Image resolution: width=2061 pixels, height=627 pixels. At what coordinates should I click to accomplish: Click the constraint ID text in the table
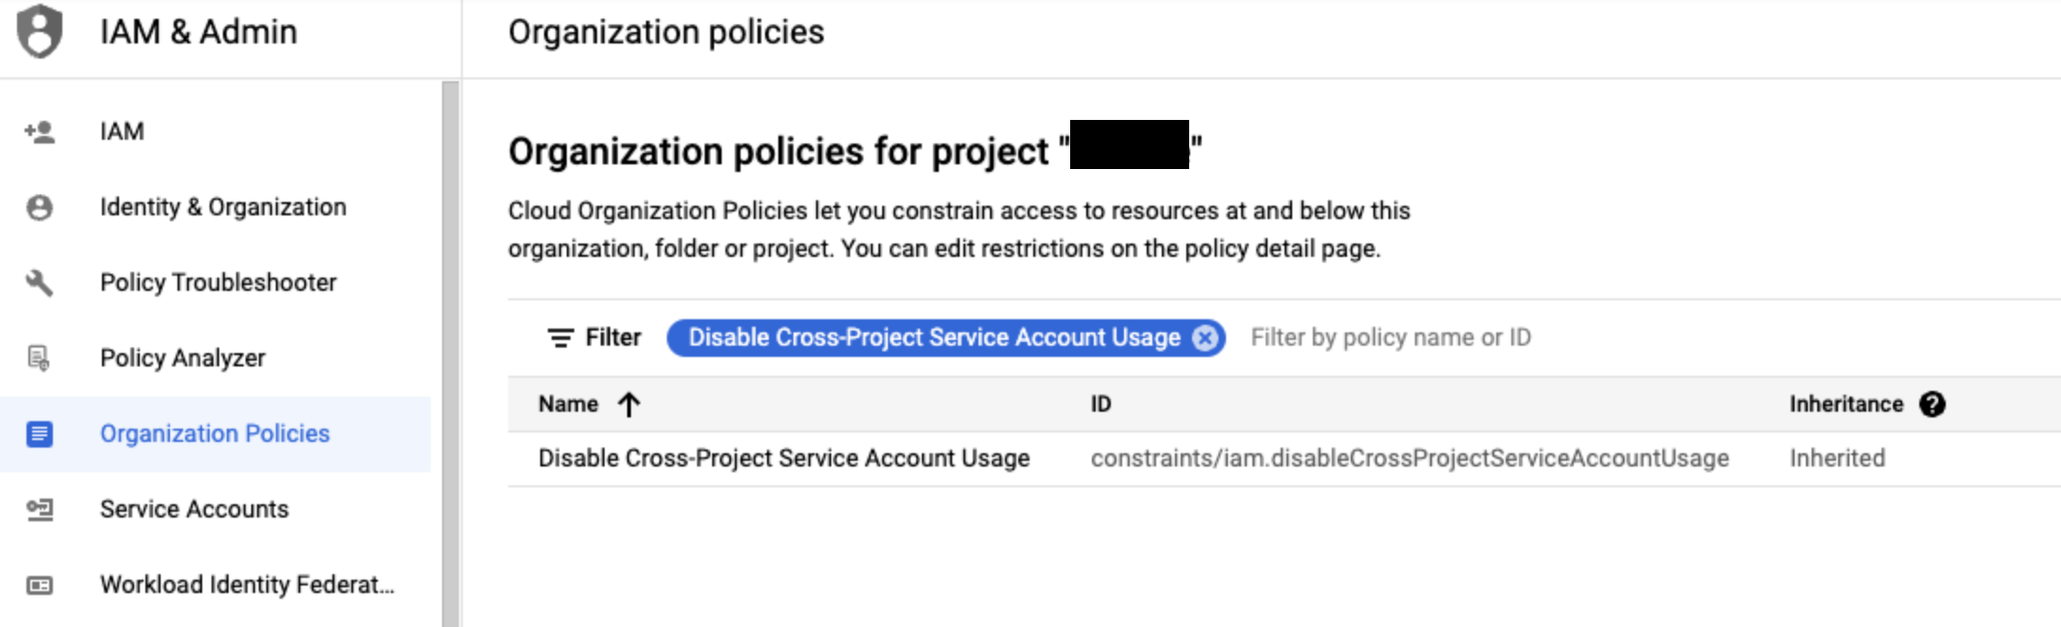(x=1409, y=458)
